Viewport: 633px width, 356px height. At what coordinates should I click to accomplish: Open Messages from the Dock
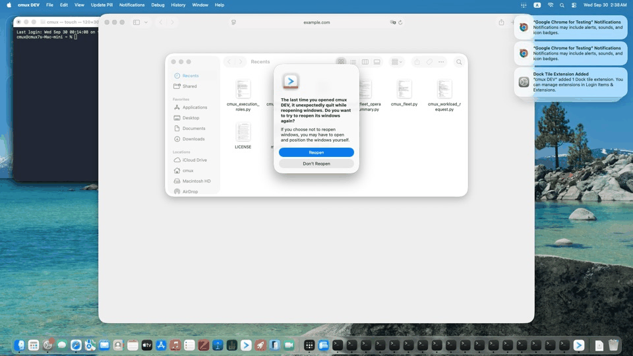(62, 345)
